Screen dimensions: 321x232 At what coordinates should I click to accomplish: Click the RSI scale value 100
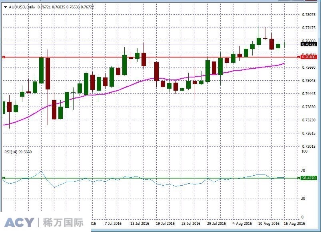tap(305, 151)
